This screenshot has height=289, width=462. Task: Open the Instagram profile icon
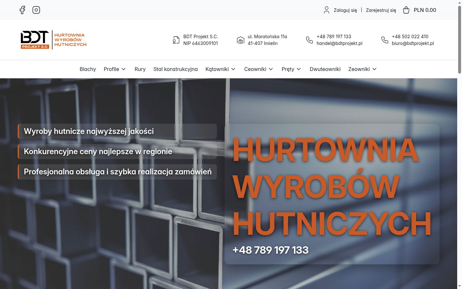point(36,10)
